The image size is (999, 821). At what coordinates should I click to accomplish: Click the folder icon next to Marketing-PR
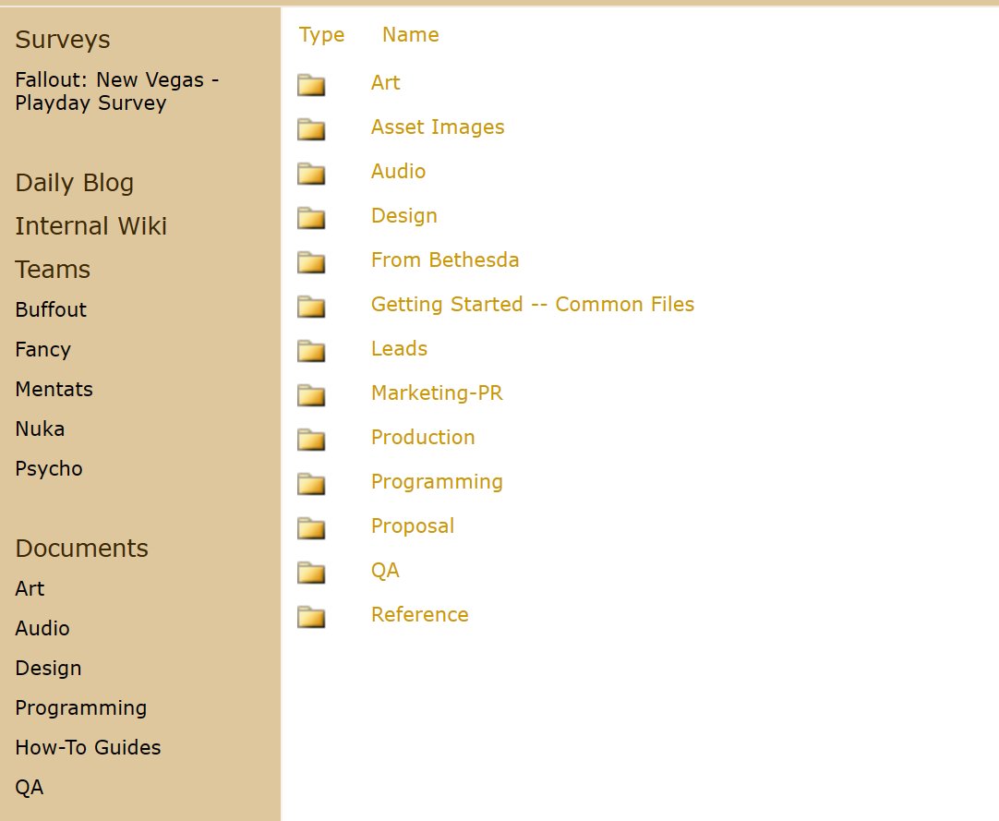(x=311, y=394)
